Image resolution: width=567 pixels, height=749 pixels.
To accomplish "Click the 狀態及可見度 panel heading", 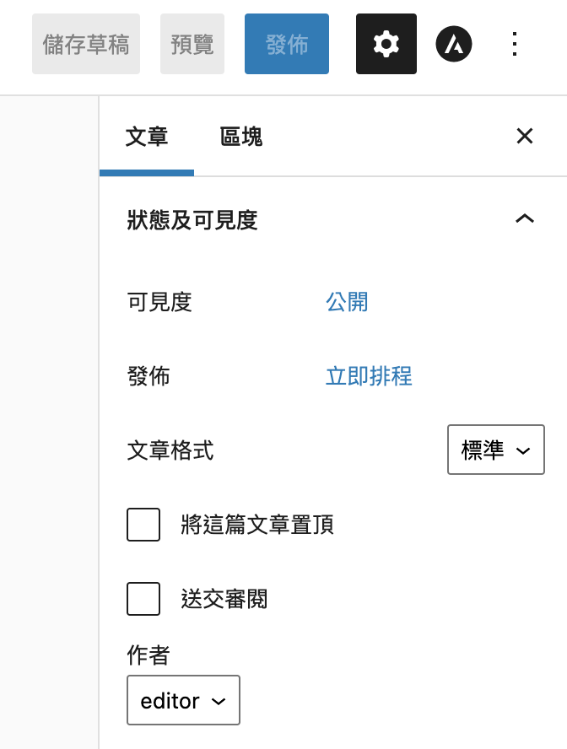I will [192, 220].
